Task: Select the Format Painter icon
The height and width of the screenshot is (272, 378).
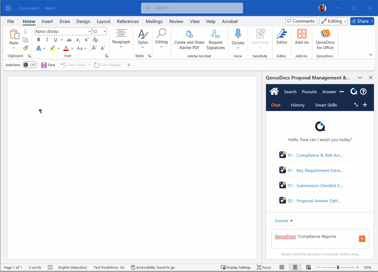Action: click(x=25, y=48)
